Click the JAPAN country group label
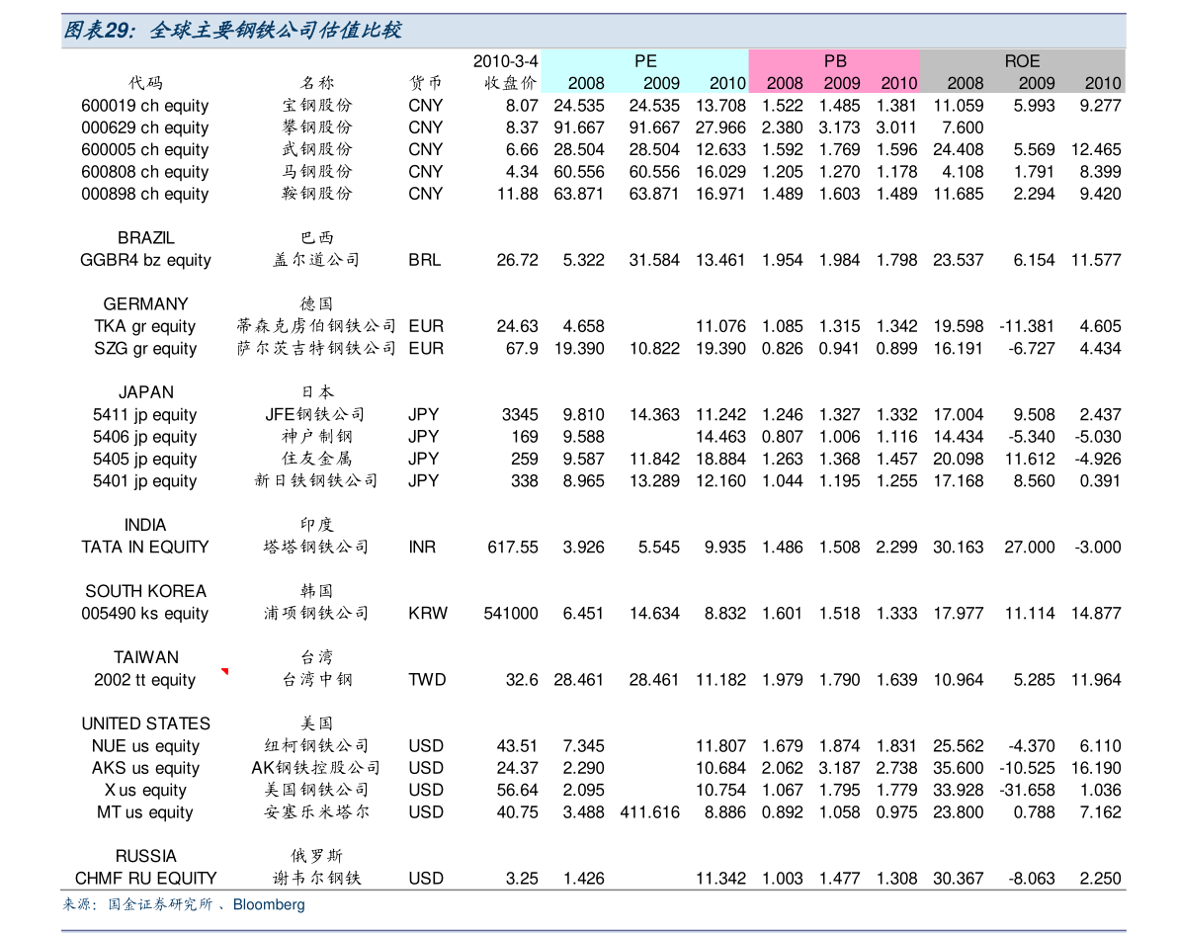The image size is (1177, 933). (145, 392)
